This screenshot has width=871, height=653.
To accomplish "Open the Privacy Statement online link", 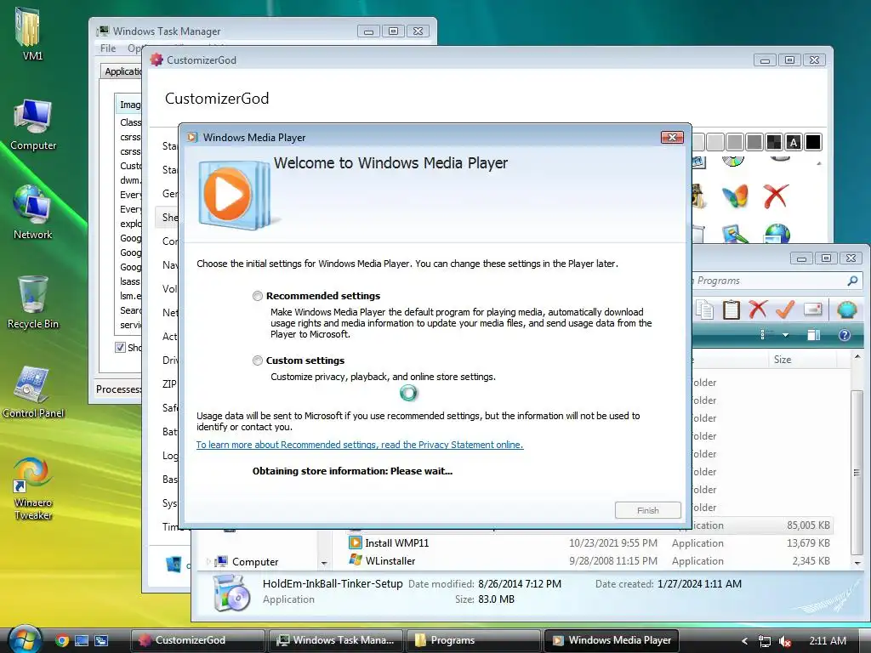I will (x=360, y=445).
